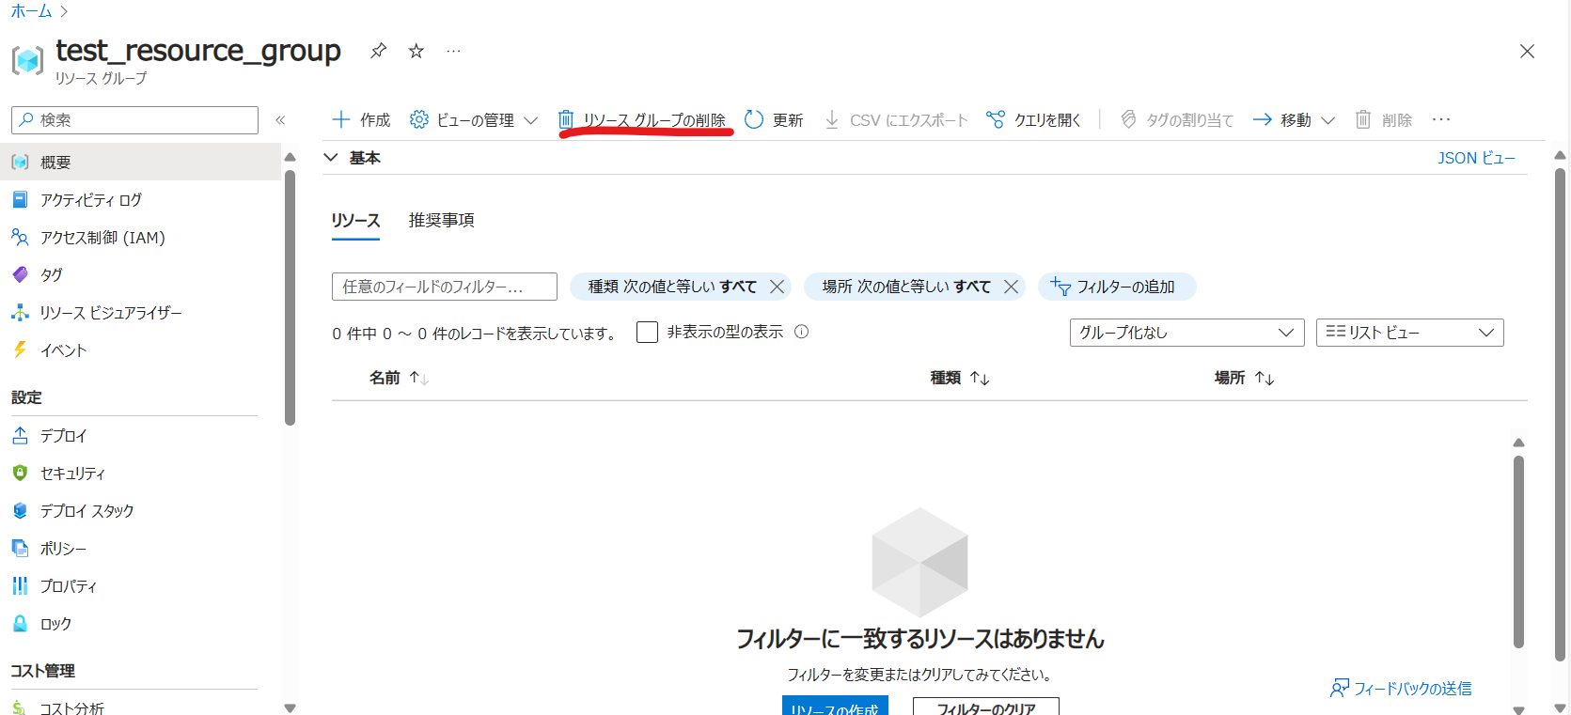Sort by 種類 column
Viewport: 1571px width, 715px height.
[960, 378]
